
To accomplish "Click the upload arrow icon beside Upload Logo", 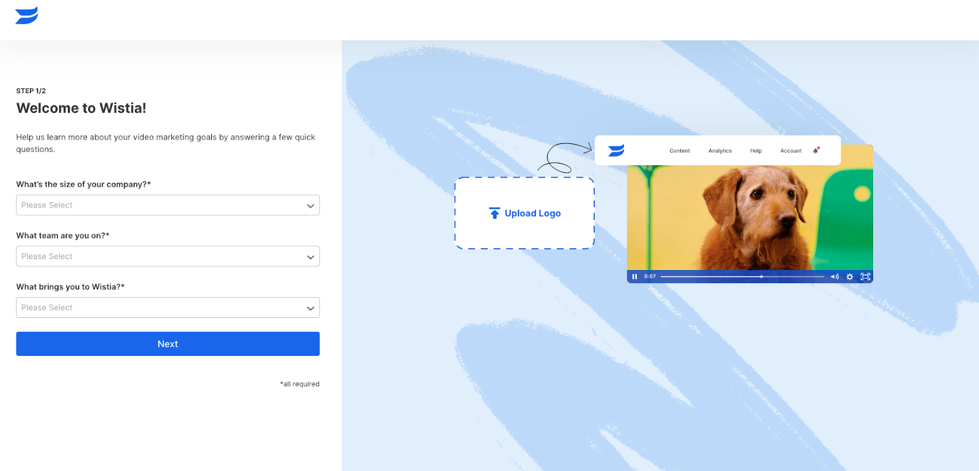I will (494, 213).
